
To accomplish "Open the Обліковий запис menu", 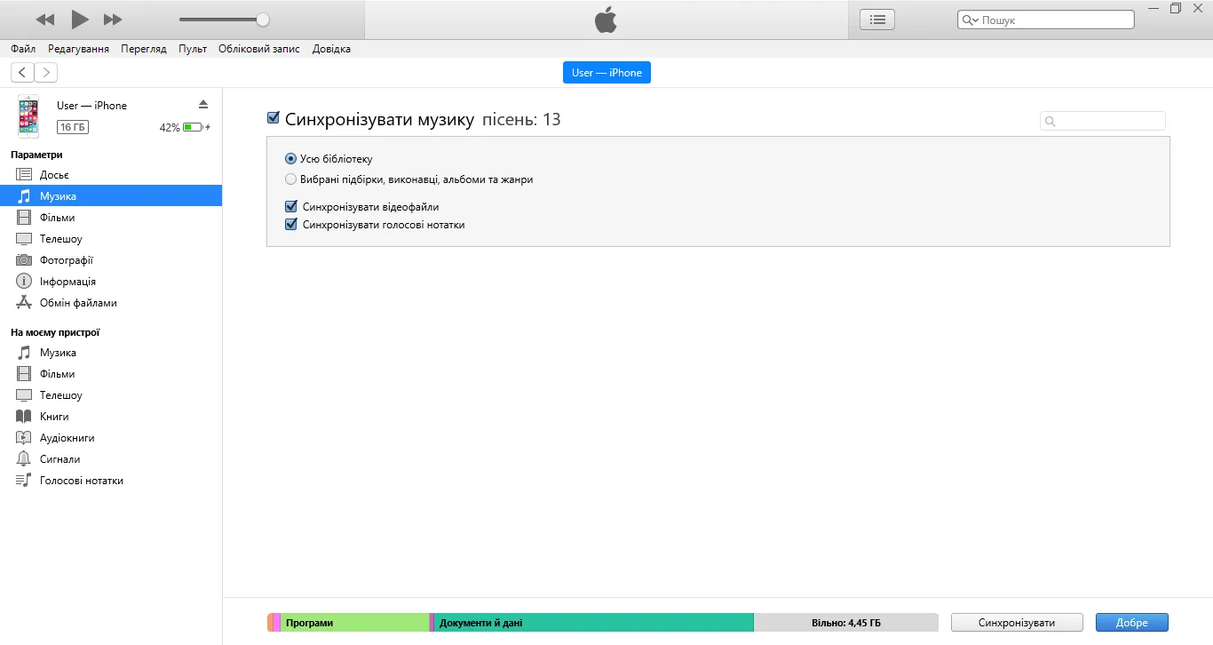I will click(258, 49).
